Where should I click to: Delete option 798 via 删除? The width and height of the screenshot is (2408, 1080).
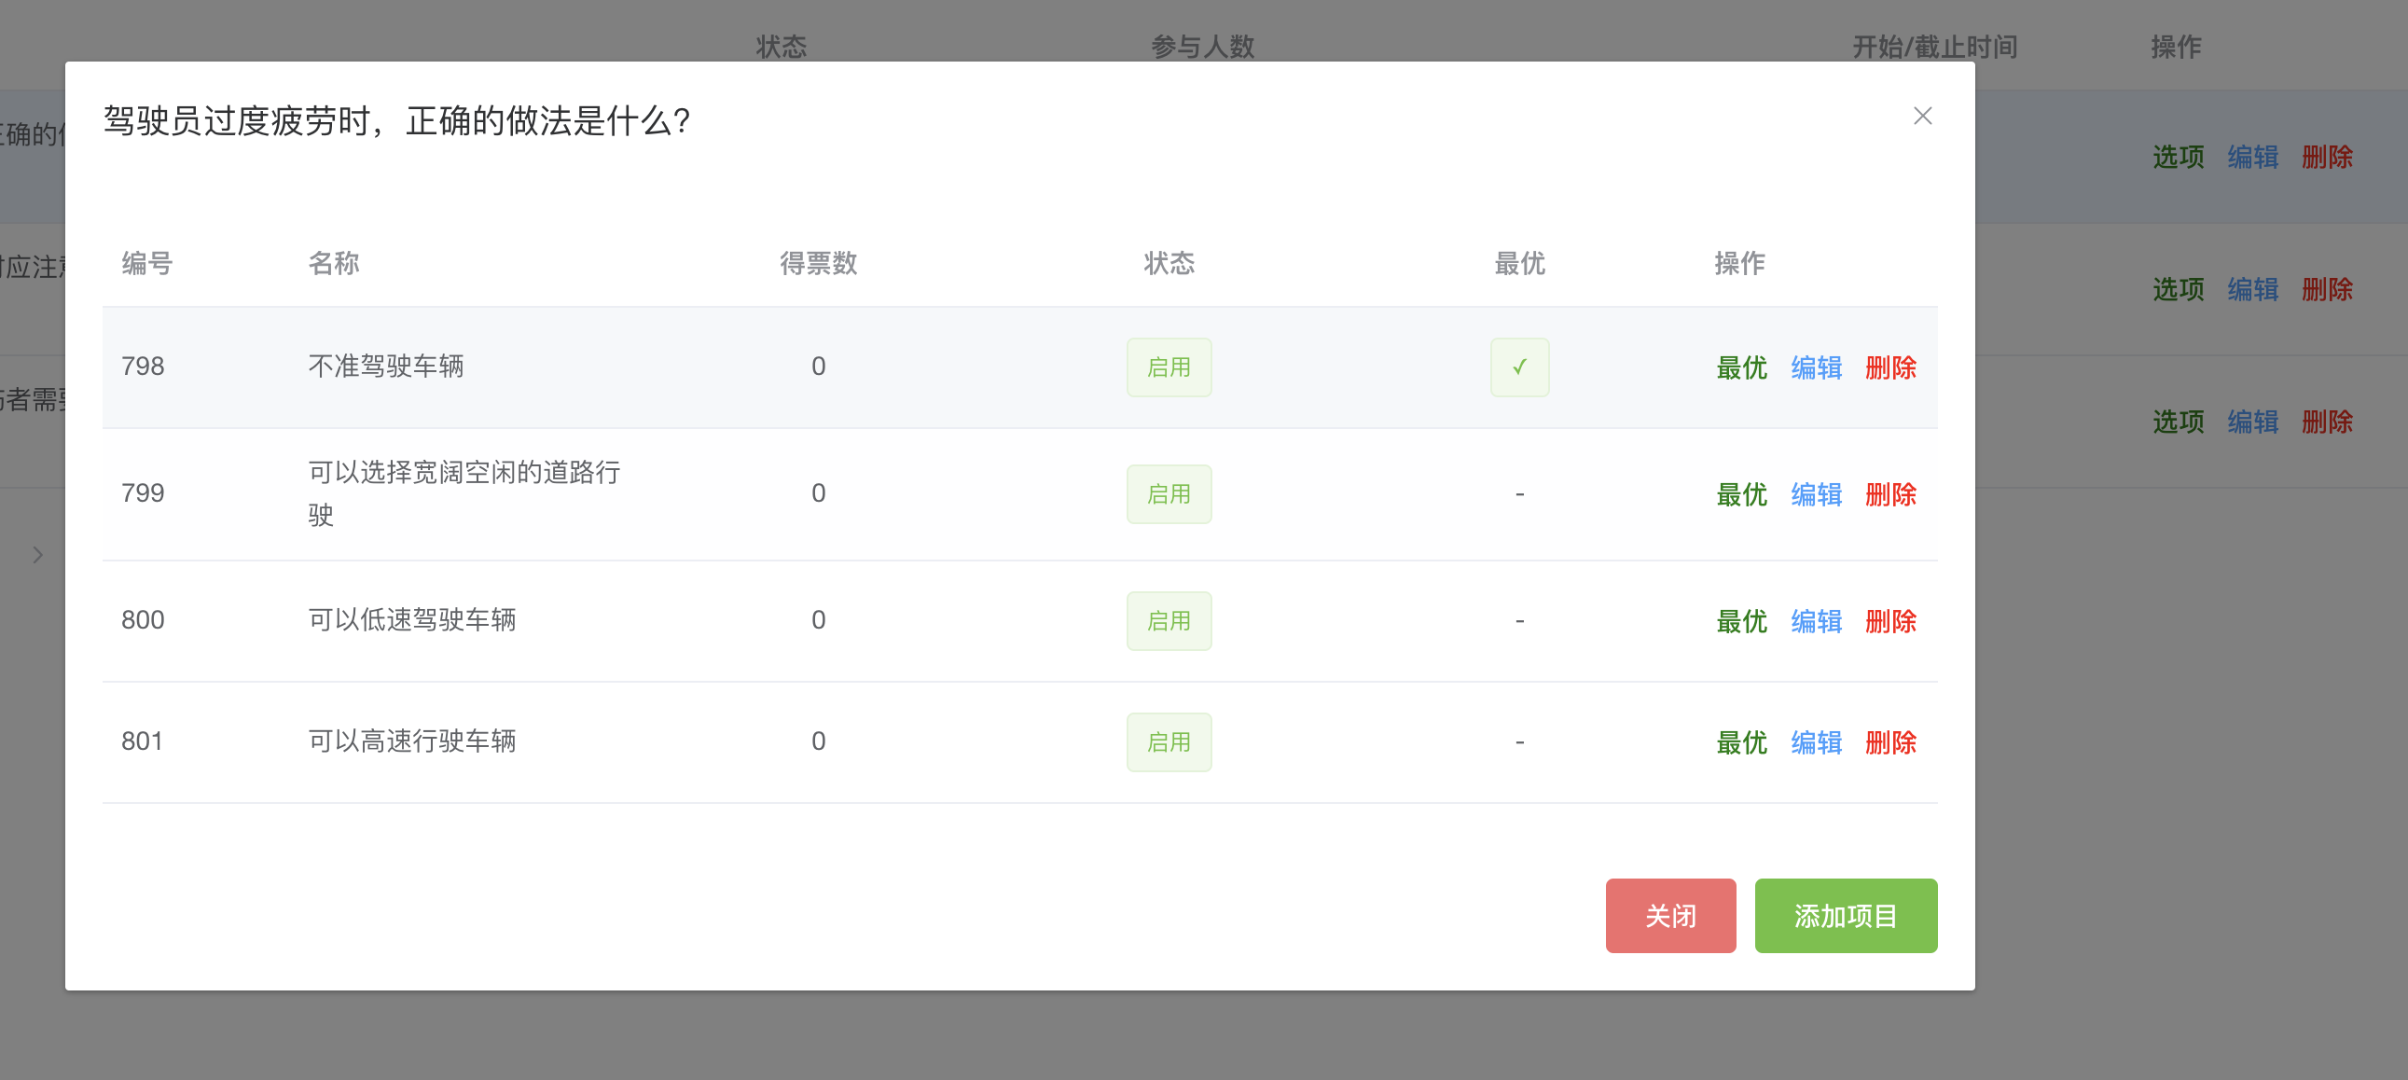[x=1890, y=367]
